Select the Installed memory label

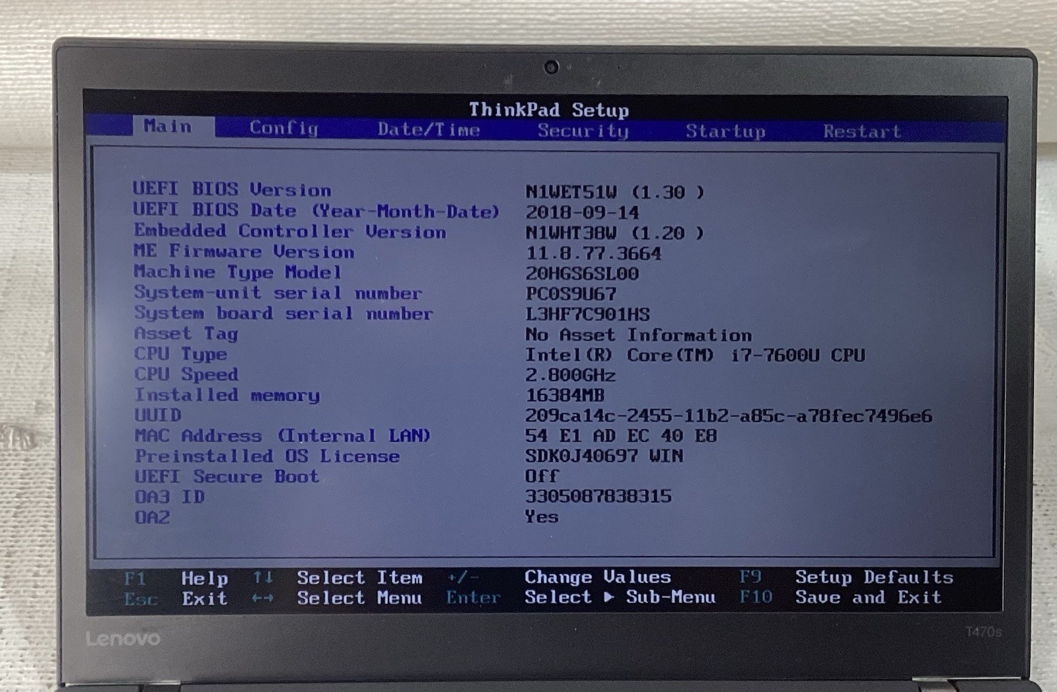(227, 395)
